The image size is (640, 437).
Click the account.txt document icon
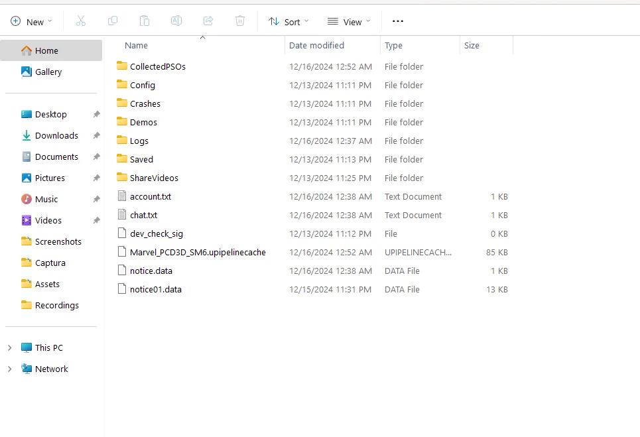[x=121, y=196]
